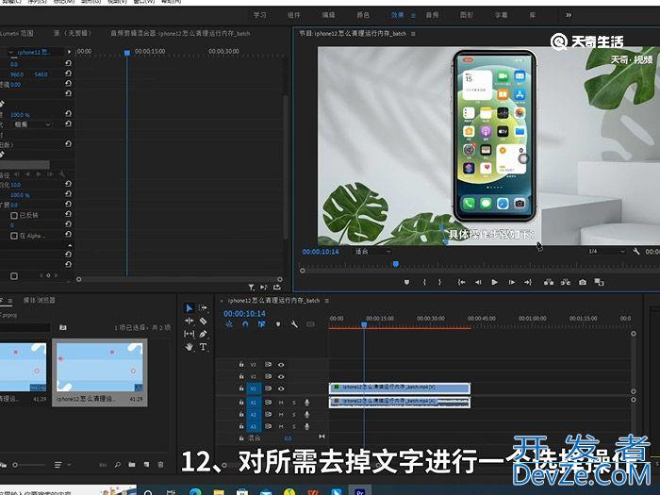Select the Razor tool

tap(203, 322)
